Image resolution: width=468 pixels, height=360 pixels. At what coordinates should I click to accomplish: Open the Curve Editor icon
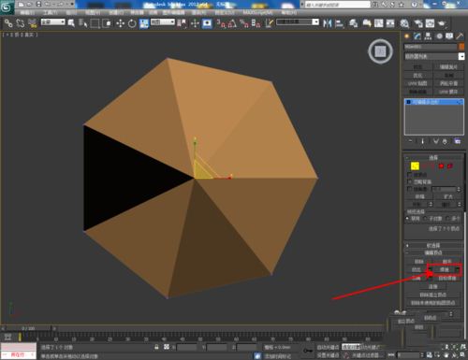coord(378,23)
